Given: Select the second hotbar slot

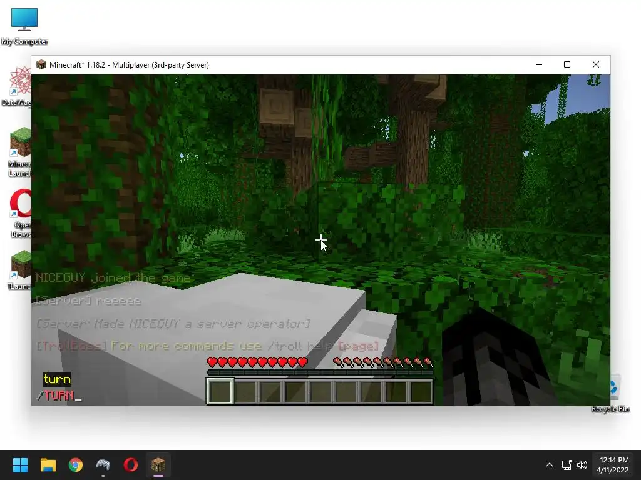Looking at the screenshot, I should (x=245, y=391).
